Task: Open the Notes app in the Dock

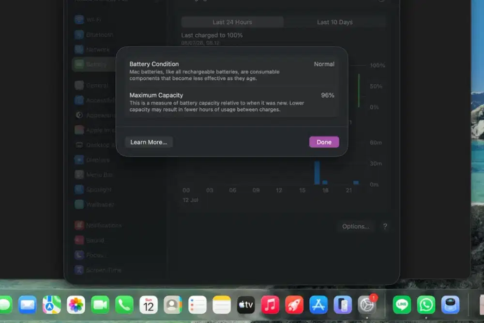Action: click(x=222, y=305)
